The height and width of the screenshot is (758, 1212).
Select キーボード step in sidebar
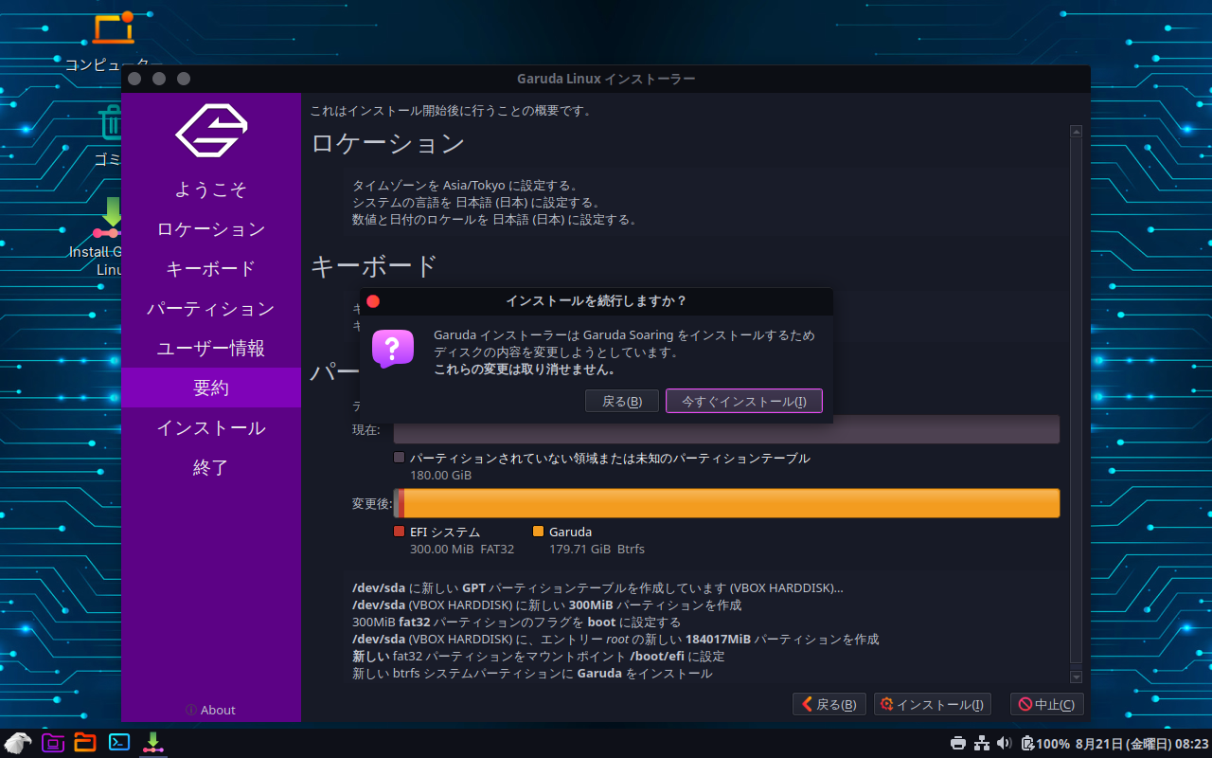(211, 269)
